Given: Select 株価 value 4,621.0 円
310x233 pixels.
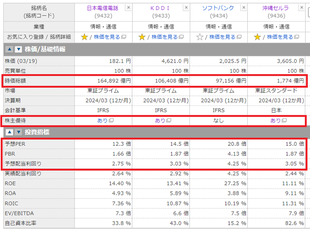Looking at the screenshot, I should (x=175, y=61).
